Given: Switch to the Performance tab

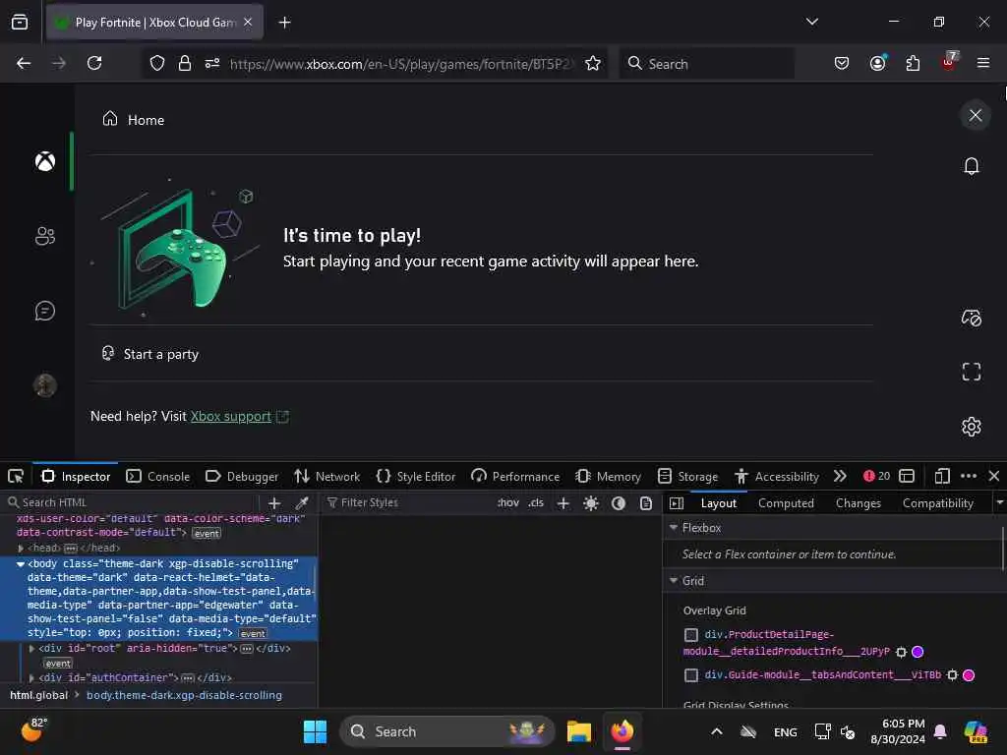Looking at the screenshot, I should (x=515, y=477).
